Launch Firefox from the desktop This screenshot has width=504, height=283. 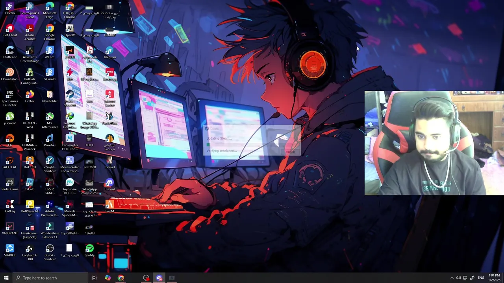click(30, 97)
